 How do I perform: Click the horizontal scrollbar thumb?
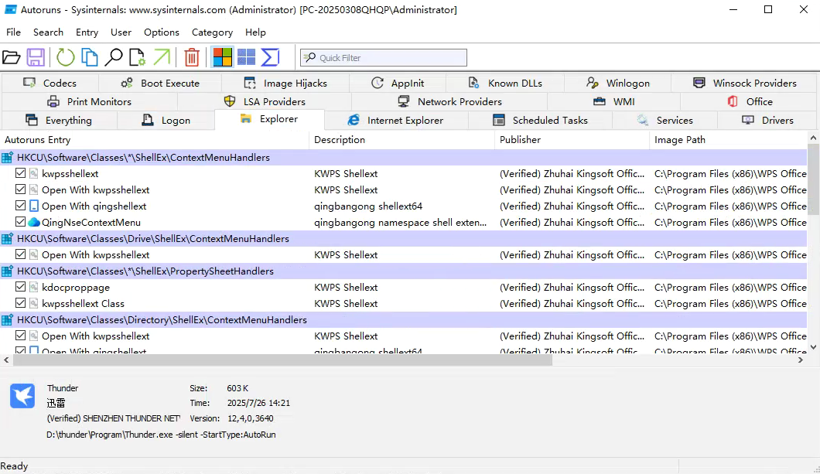[283, 360]
